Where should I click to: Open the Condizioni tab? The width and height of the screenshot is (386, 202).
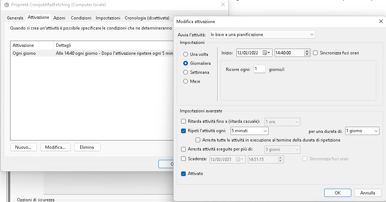[81, 18]
